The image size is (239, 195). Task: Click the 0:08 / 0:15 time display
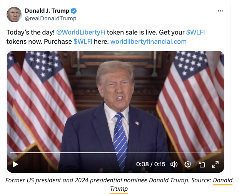click(150, 164)
